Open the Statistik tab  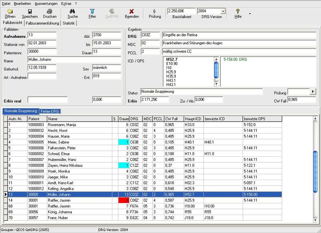coord(69,23)
